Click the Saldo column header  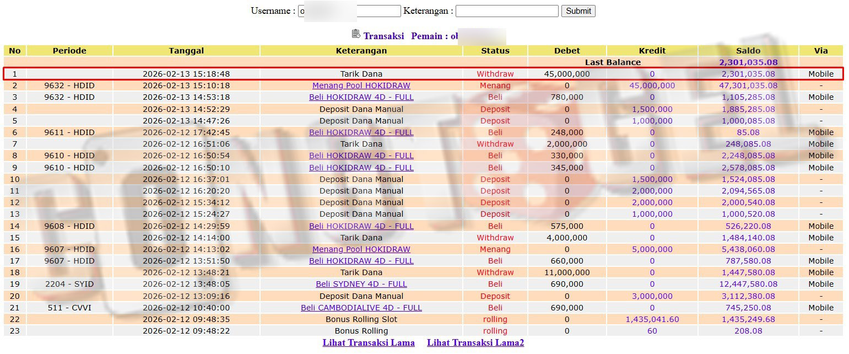748,51
